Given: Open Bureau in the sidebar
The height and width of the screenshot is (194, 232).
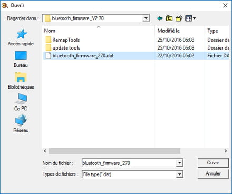Looking at the screenshot, I should 21,59.
